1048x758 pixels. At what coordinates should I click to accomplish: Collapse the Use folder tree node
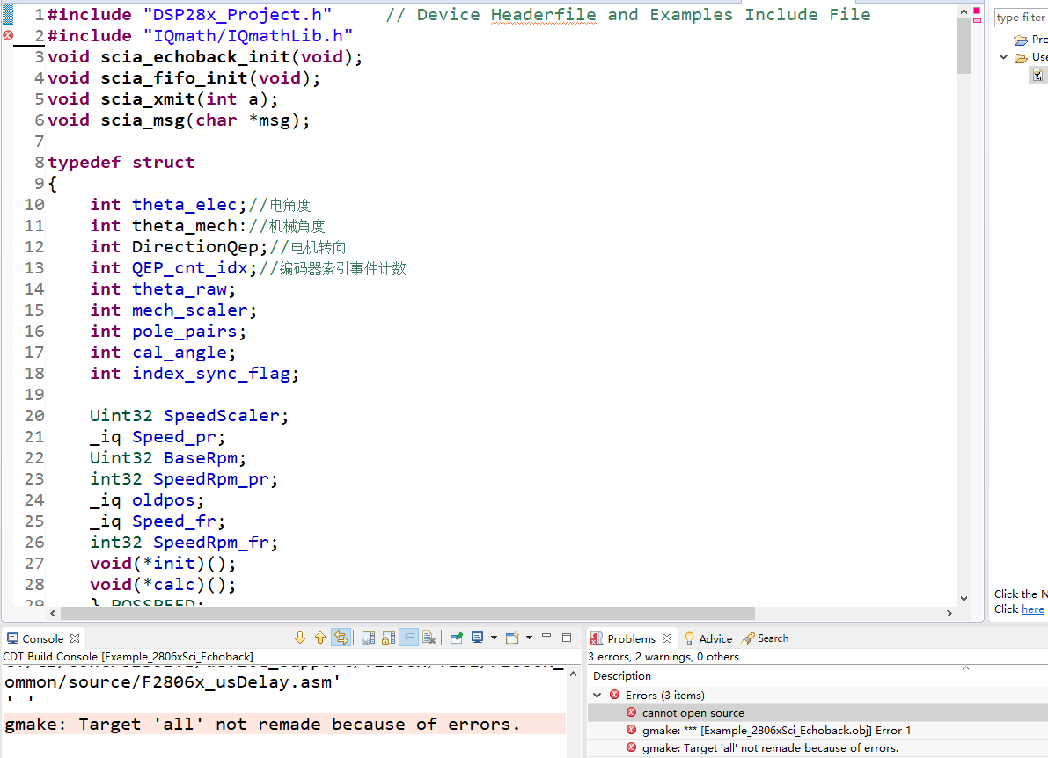[1003, 57]
